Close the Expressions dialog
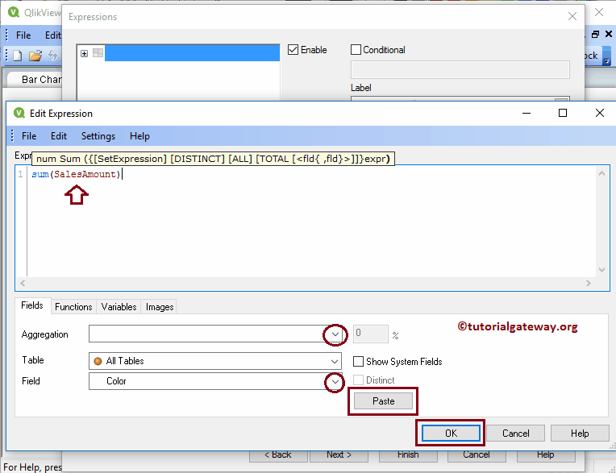This screenshot has width=616, height=473. 572,16
